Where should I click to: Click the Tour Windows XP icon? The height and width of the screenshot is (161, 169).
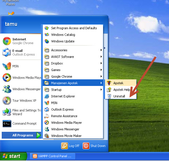(7, 100)
